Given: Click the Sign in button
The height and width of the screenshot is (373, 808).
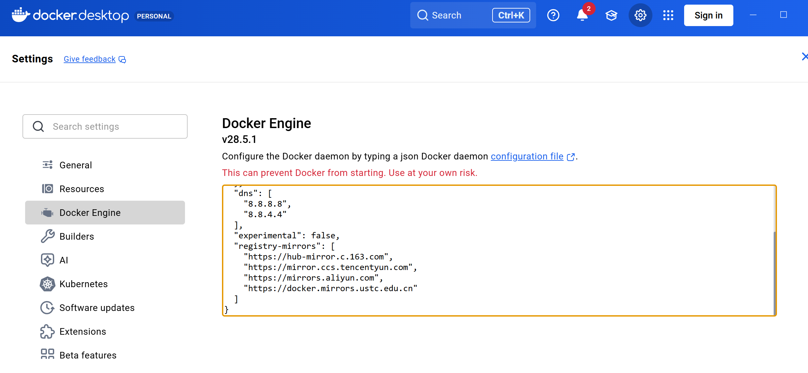Looking at the screenshot, I should point(708,15).
